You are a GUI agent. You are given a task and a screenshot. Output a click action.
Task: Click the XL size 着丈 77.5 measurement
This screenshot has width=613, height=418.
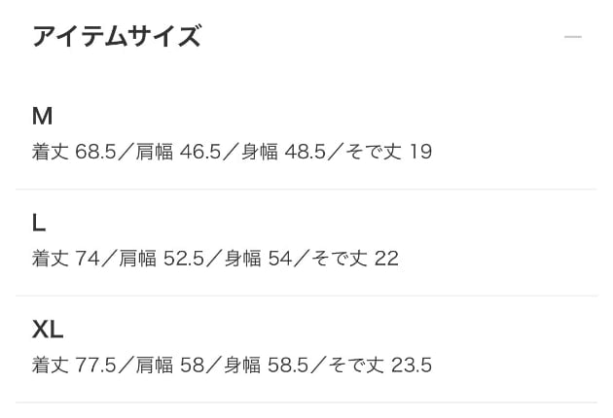[74, 365]
